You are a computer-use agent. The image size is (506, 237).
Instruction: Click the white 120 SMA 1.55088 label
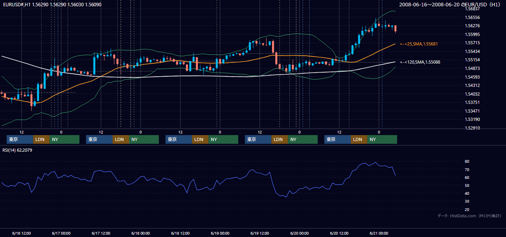pos(420,62)
